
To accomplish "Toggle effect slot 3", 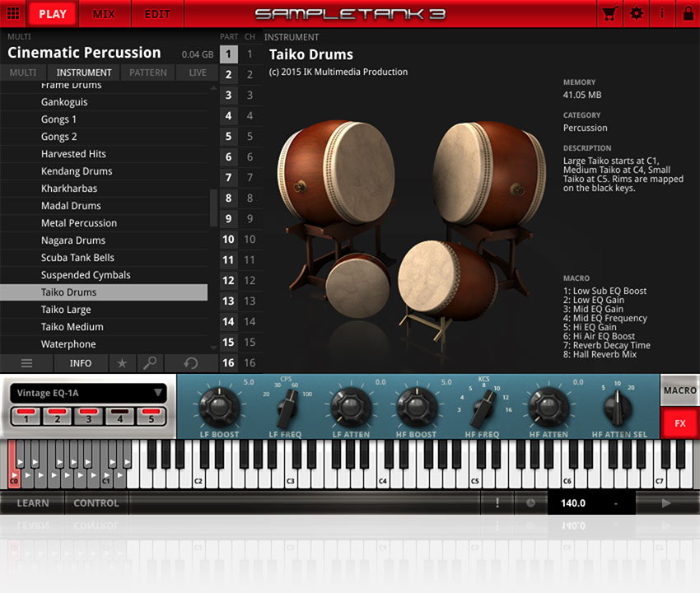I will click(x=88, y=416).
